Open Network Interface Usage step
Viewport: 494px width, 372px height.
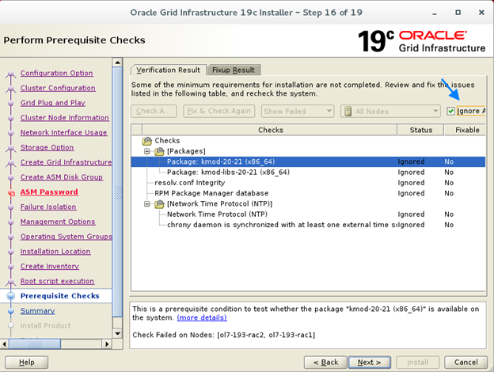(64, 132)
